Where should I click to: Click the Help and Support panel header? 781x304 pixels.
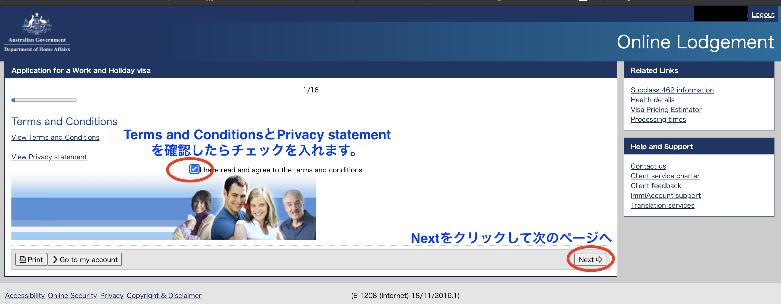click(699, 146)
